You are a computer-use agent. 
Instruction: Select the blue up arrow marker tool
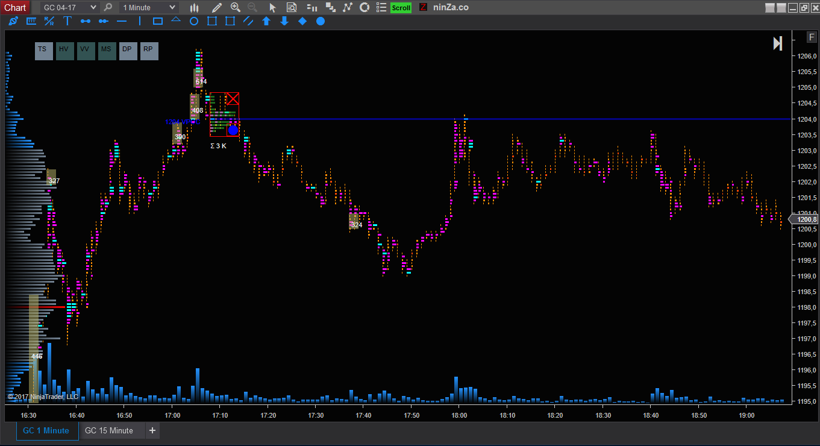(266, 21)
